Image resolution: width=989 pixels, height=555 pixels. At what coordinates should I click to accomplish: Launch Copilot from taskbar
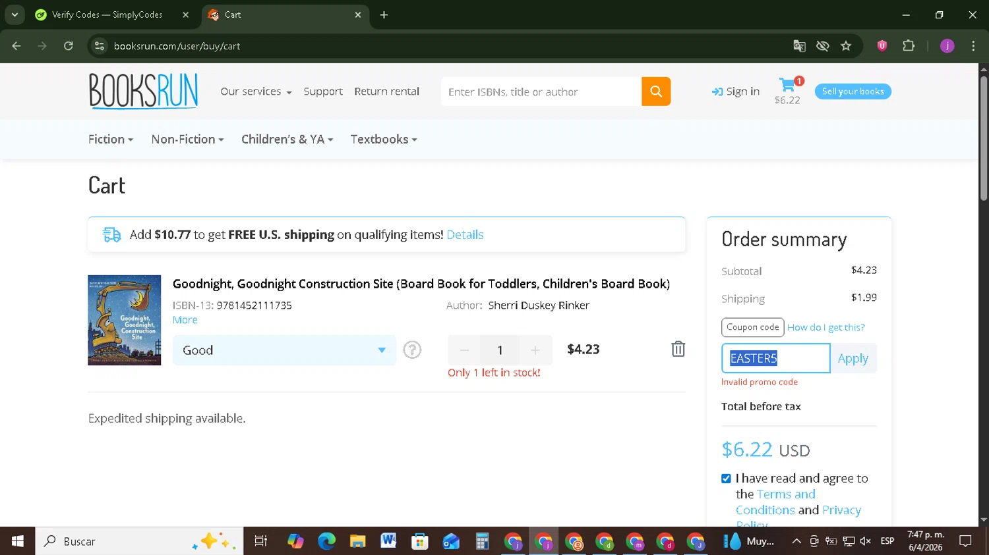click(295, 541)
